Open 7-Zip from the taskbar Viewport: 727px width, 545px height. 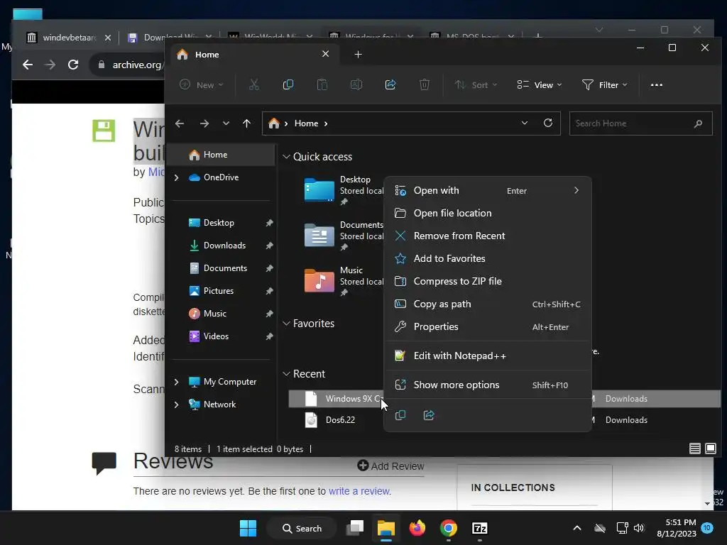(x=479, y=528)
